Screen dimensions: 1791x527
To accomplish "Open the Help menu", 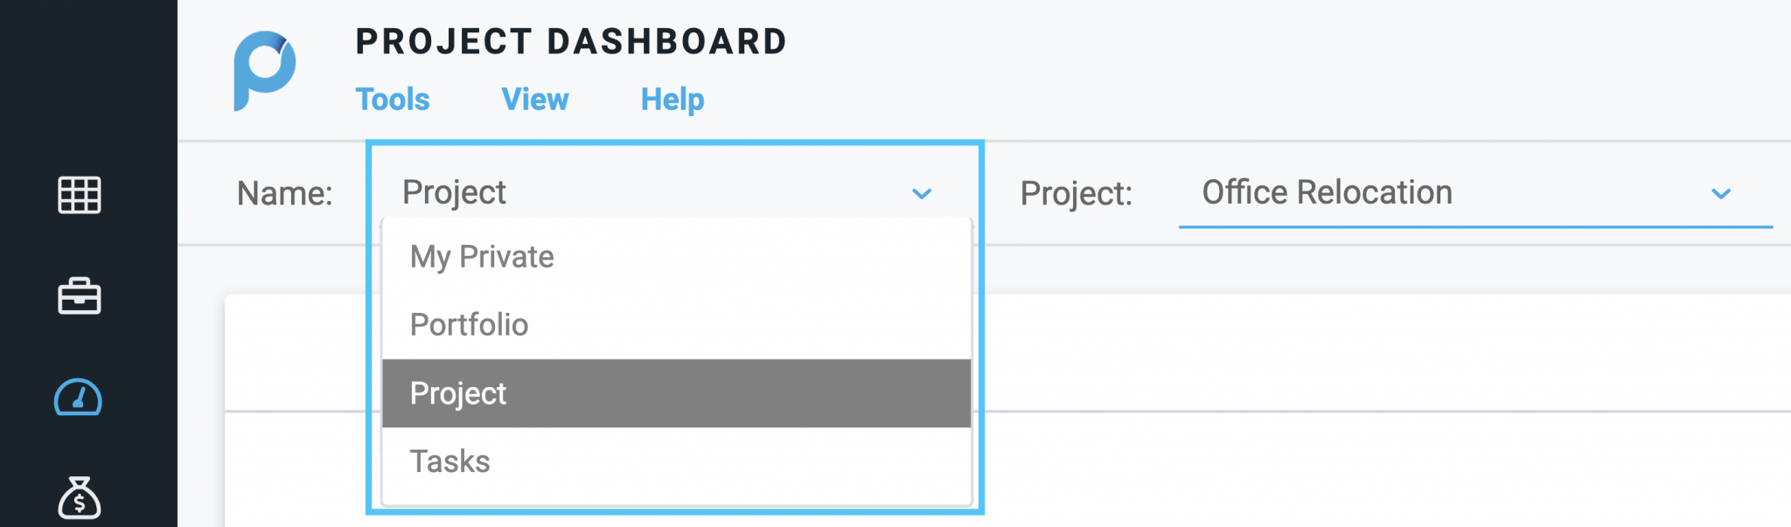I will 672,100.
